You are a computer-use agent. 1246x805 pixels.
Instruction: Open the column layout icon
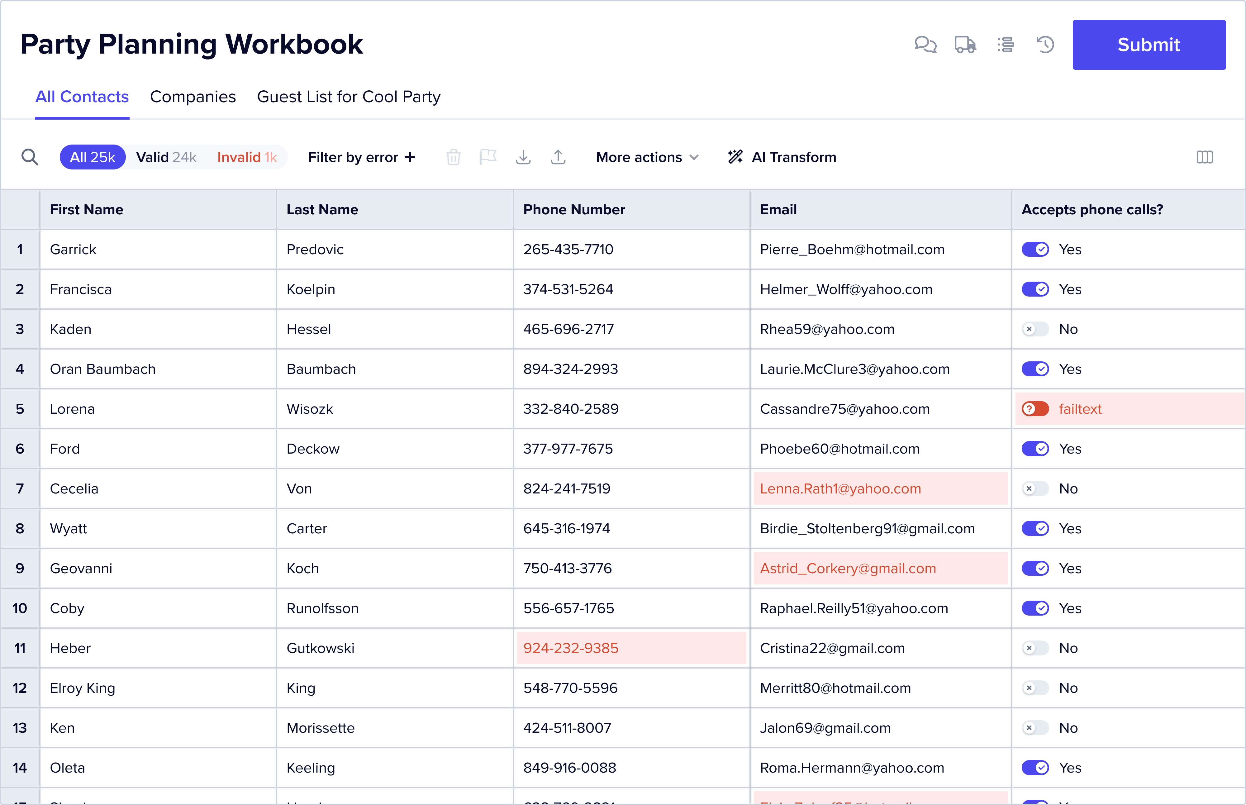click(x=1204, y=157)
